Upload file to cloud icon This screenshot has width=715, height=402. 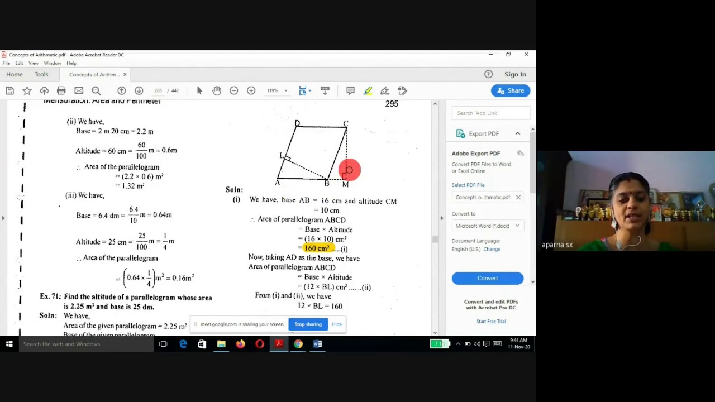click(44, 90)
